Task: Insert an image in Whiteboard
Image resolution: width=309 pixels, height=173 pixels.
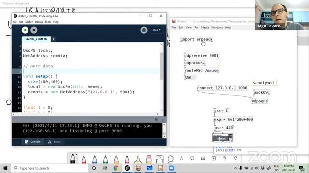Action: tap(203, 158)
